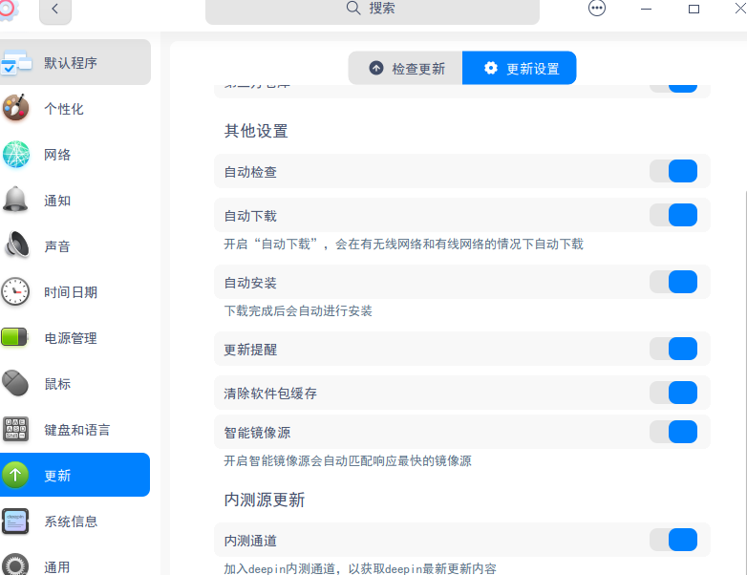Select 通知 in the sidebar
This screenshot has width=747, height=575.
75,200
